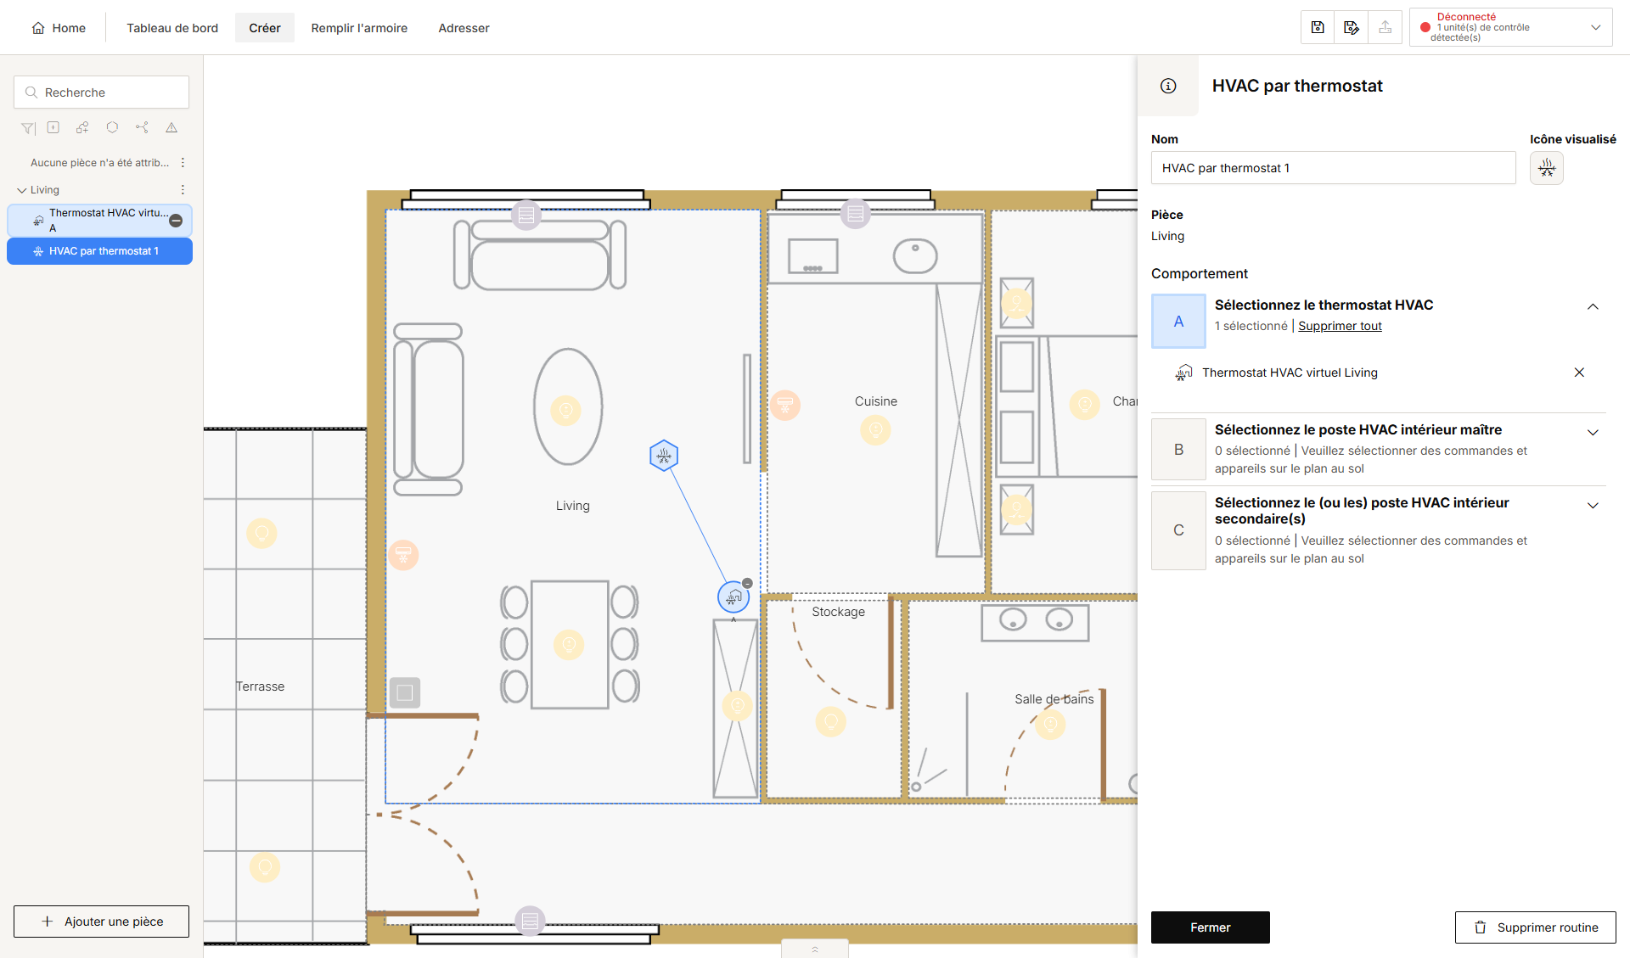Collapse section A Sélectionnez le thermostat HVAC
The image size is (1630, 958).
(1593, 306)
